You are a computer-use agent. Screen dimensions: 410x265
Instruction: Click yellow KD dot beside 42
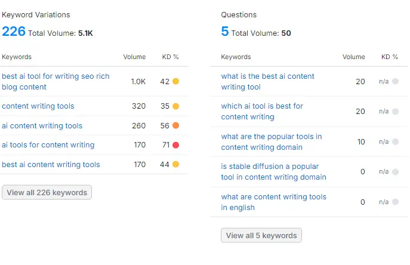click(175, 81)
